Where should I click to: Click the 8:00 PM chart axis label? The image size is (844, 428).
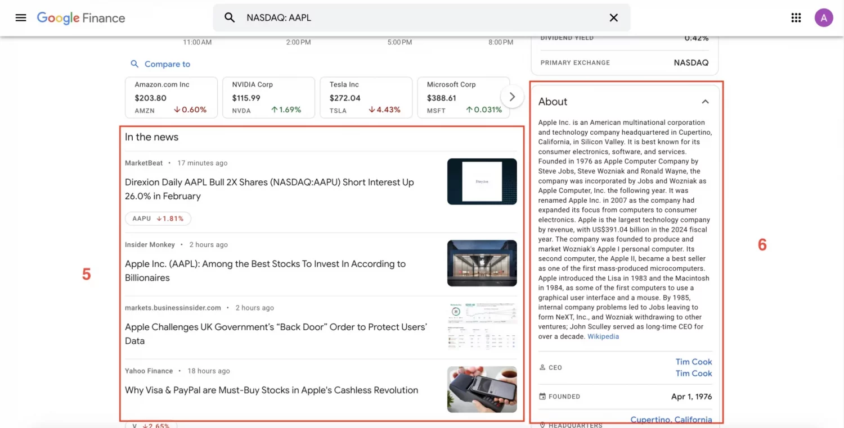(501, 42)
